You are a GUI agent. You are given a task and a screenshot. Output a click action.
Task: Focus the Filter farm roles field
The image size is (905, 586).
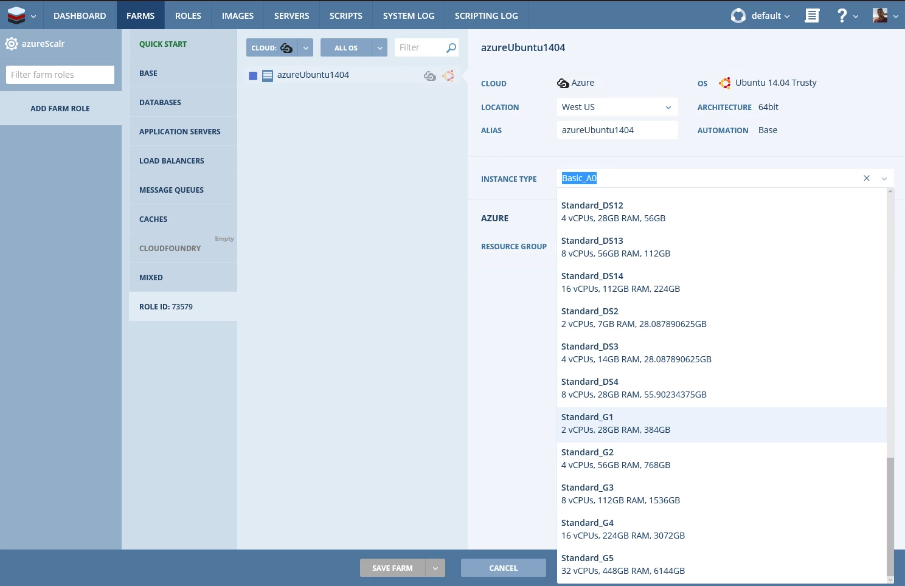pos(60,75)
